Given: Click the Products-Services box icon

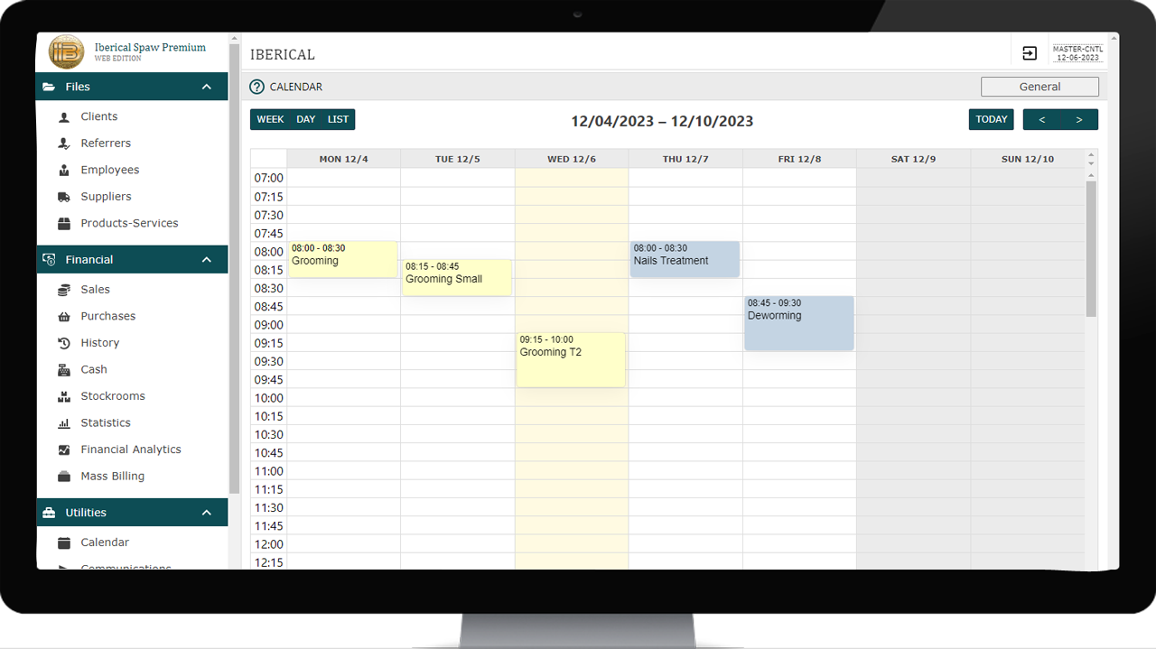Looking at the screenshot, I should (x=64, y=224).
